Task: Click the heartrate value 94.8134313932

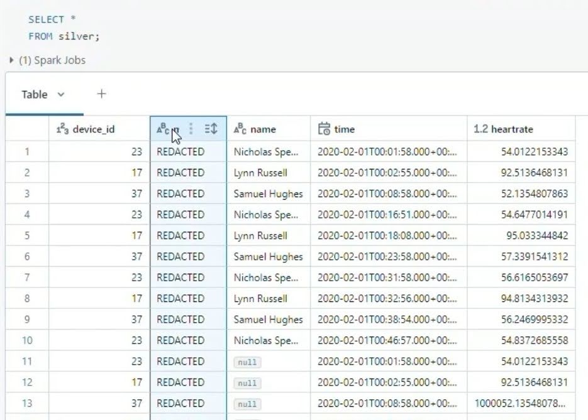Action: click(535, 298)
